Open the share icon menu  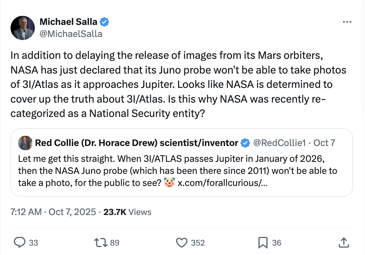pyautogui.click(x=343, y=243)
